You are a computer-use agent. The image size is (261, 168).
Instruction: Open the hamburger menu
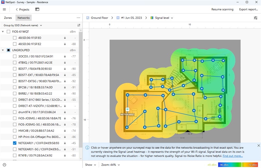pyautogui.click(x=4, y=9)
